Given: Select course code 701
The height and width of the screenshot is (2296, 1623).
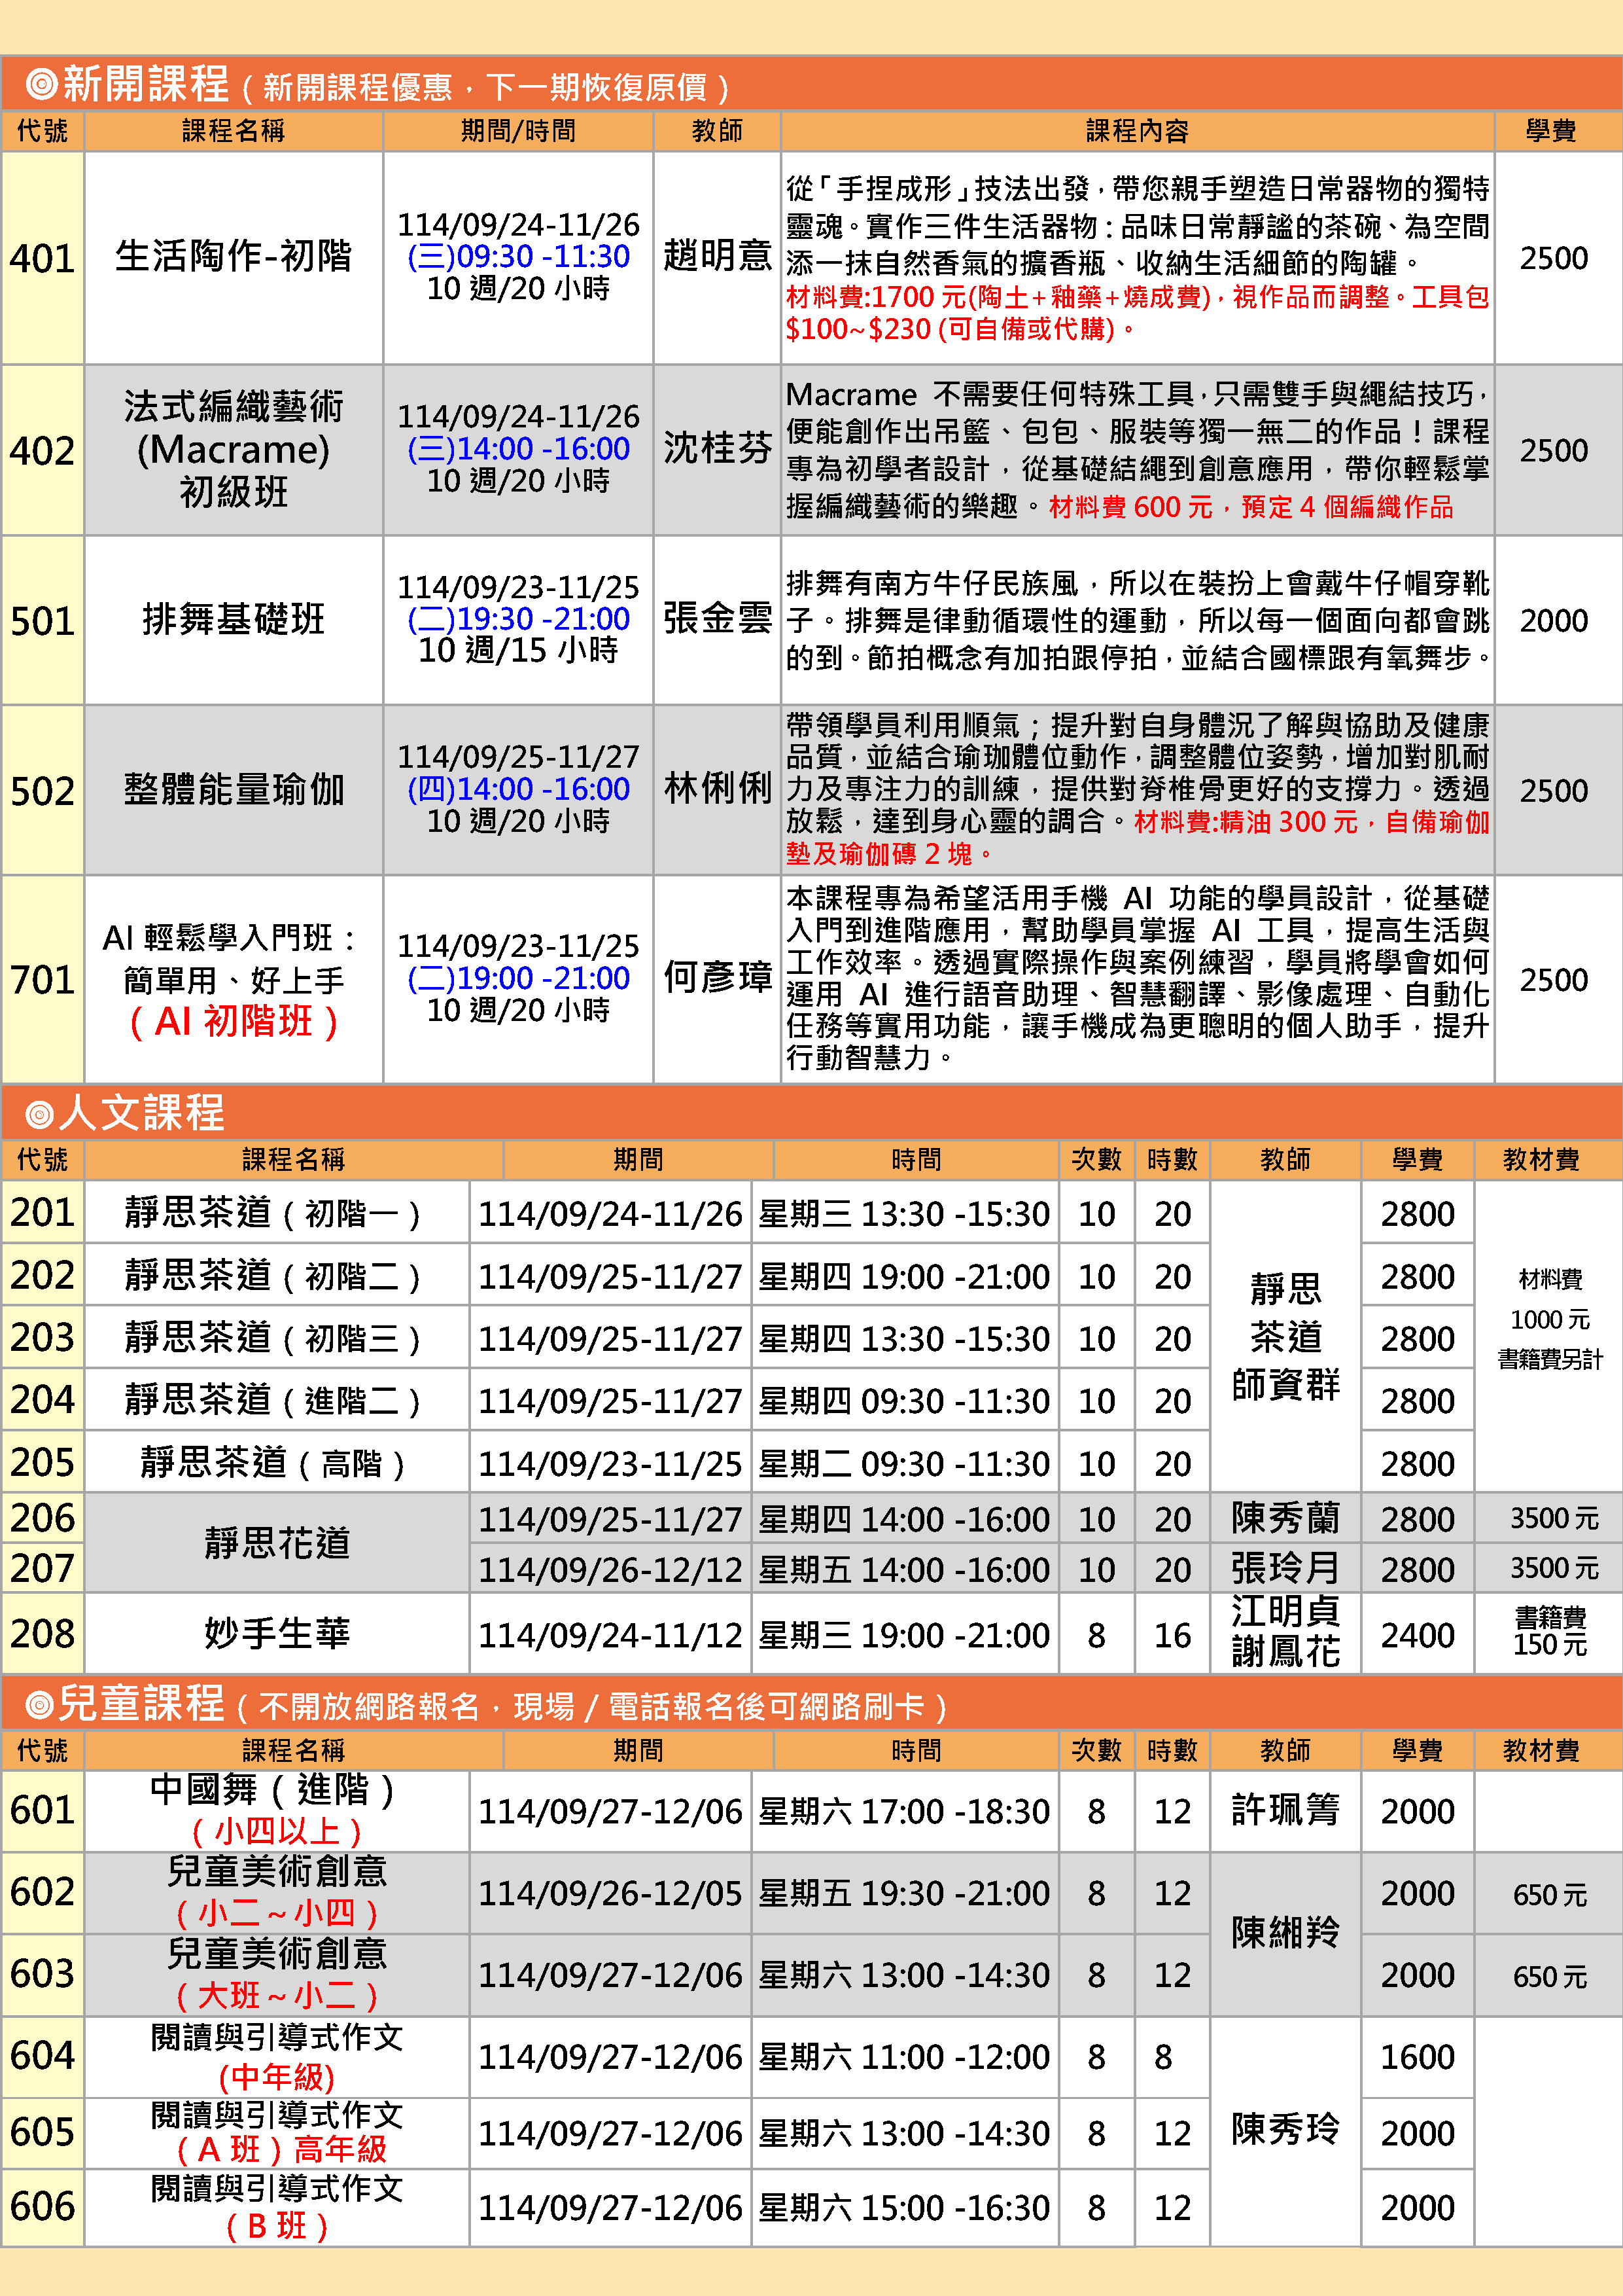Looking at the screenshot, I should pos(42,980).
